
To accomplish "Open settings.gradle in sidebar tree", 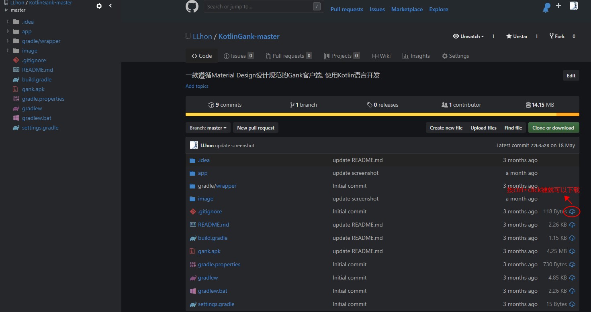I will (40, 128).
